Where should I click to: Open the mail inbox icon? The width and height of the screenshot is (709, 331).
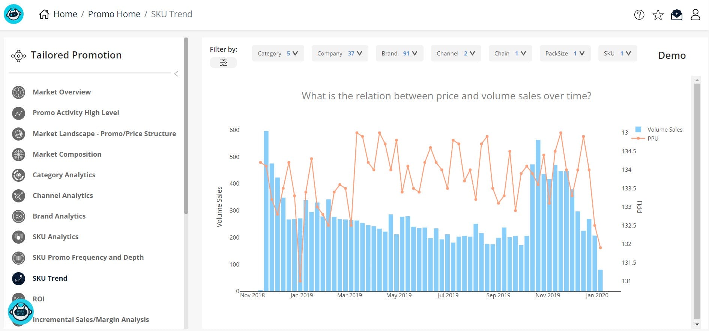676,15
